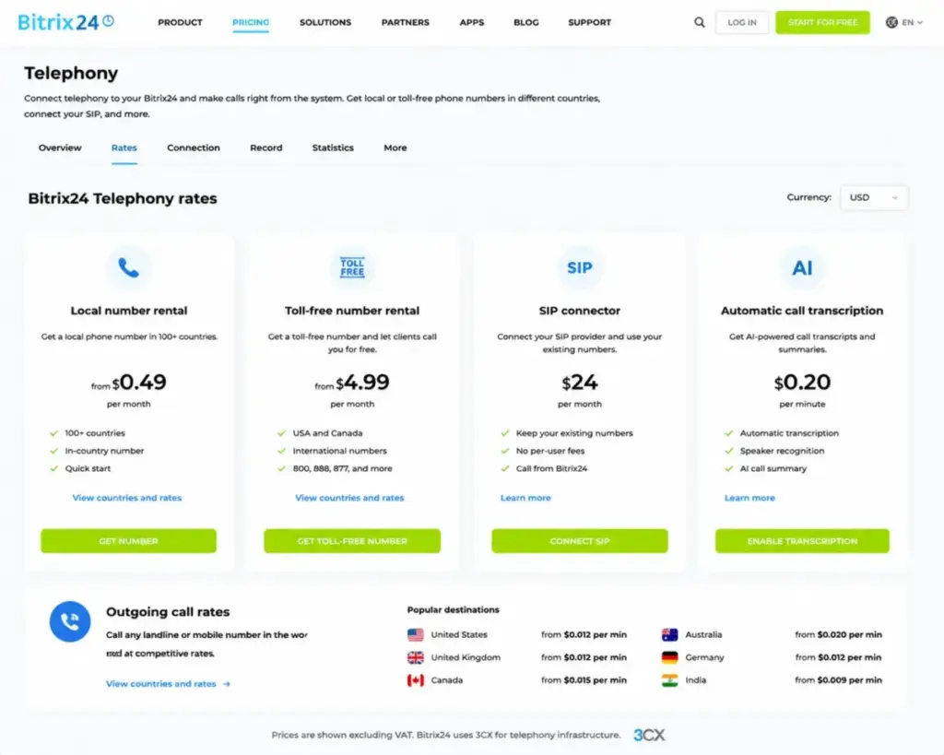Click the Popular destinations label
944x755 pixels.
pos(454,610)
